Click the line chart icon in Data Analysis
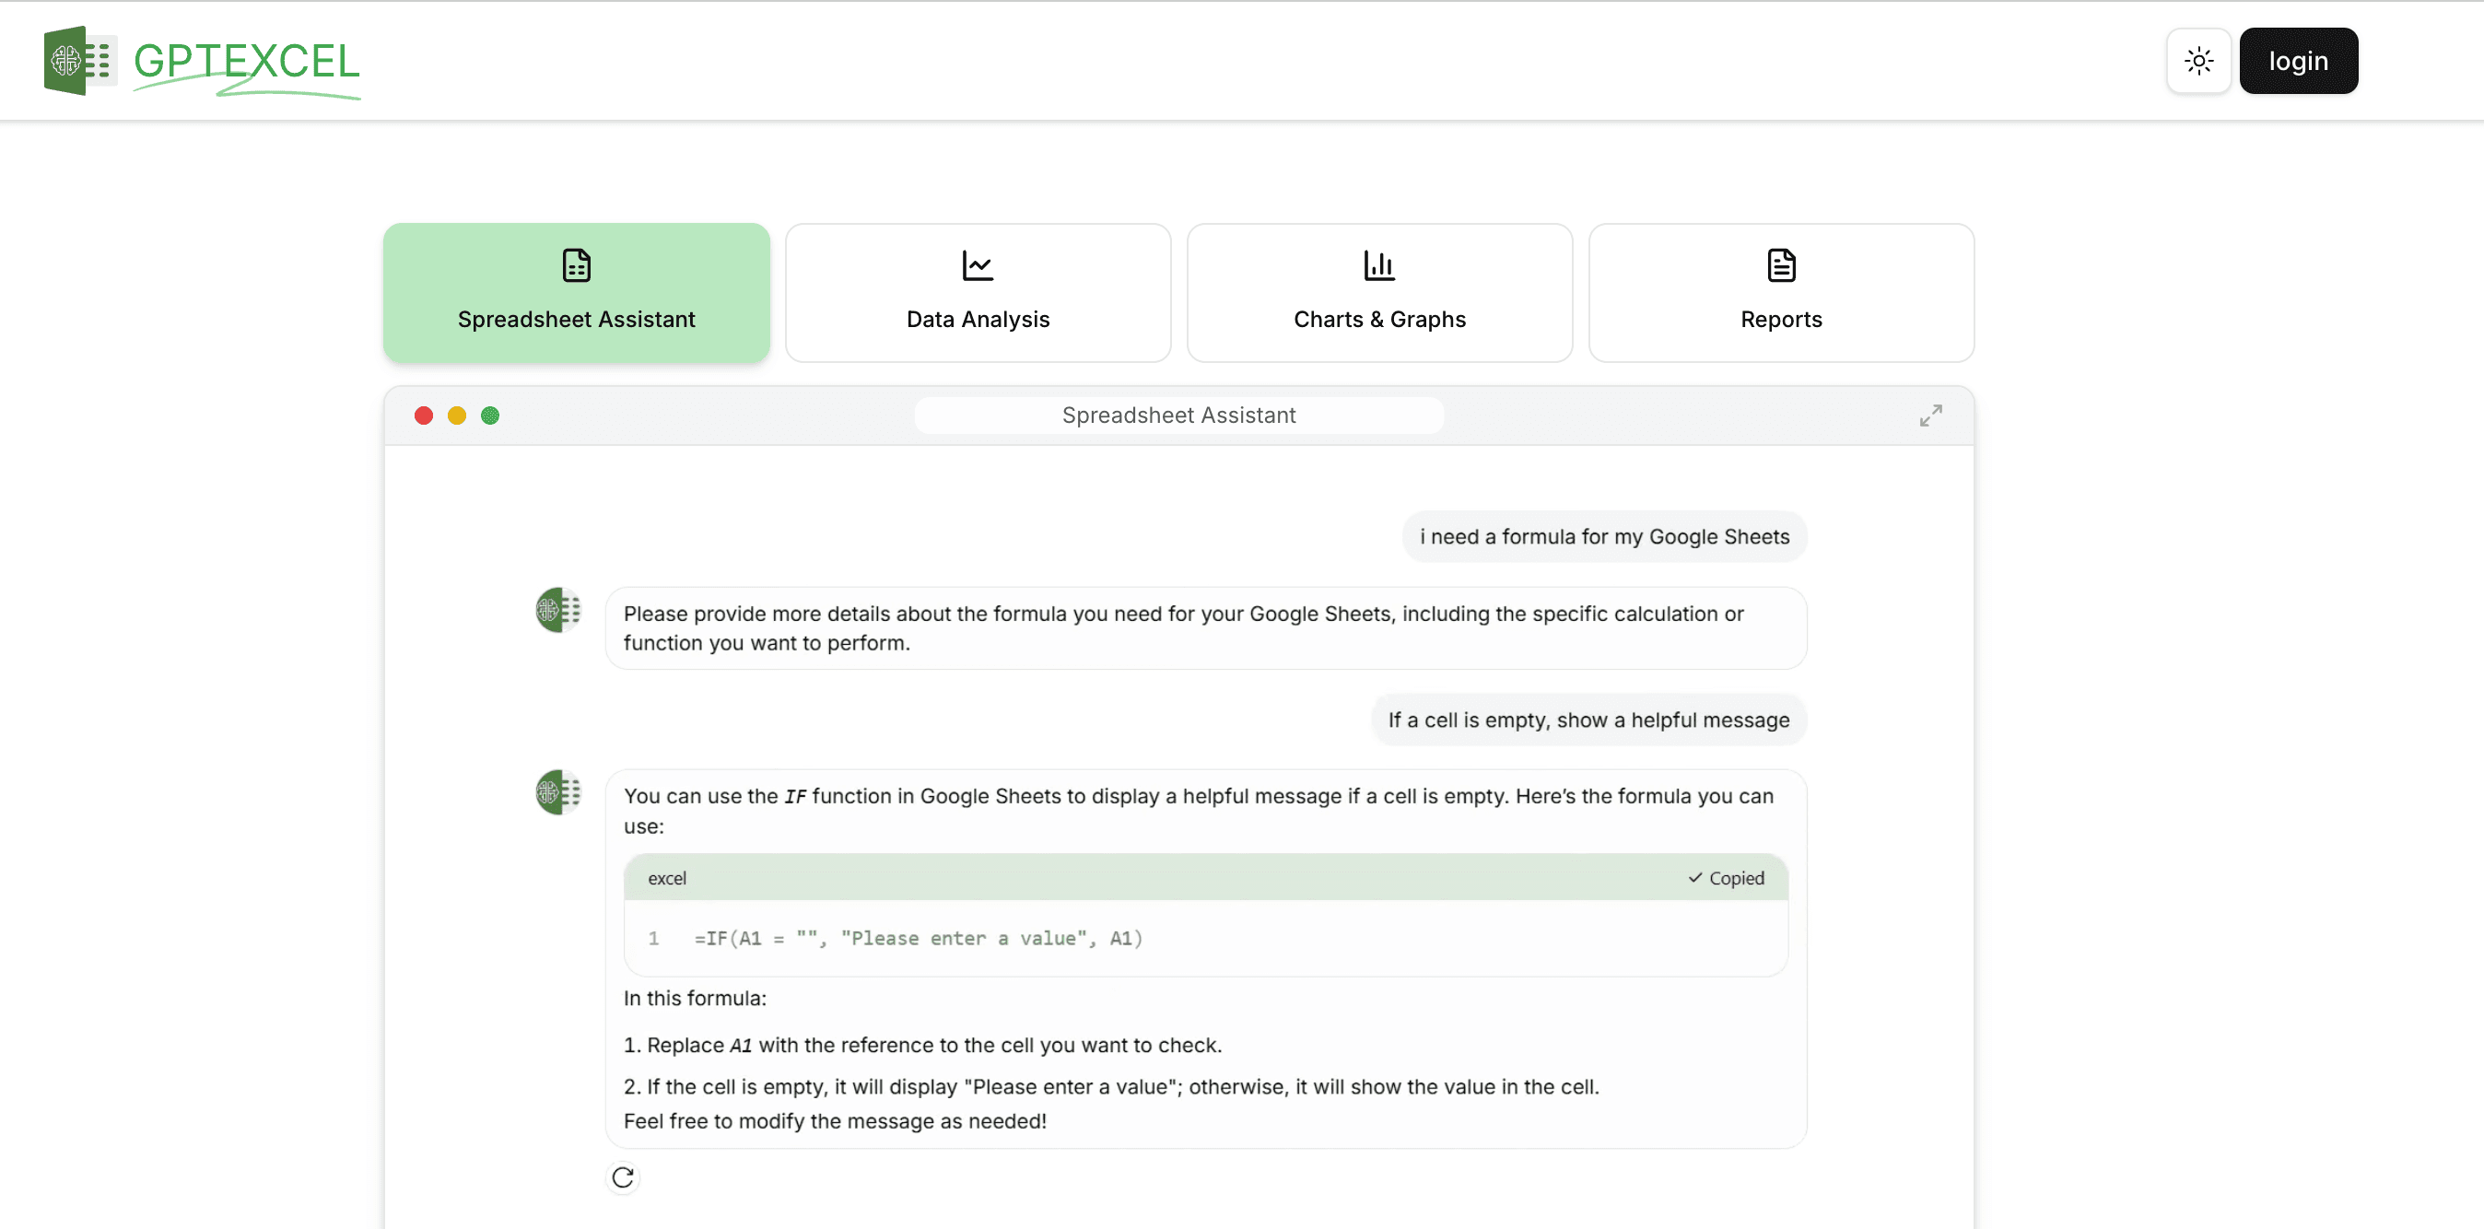Screen dimensions: 2484x1229 coord(977,265)
